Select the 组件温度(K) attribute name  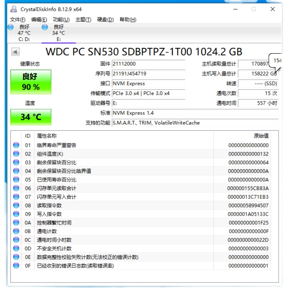coord(50,154)
